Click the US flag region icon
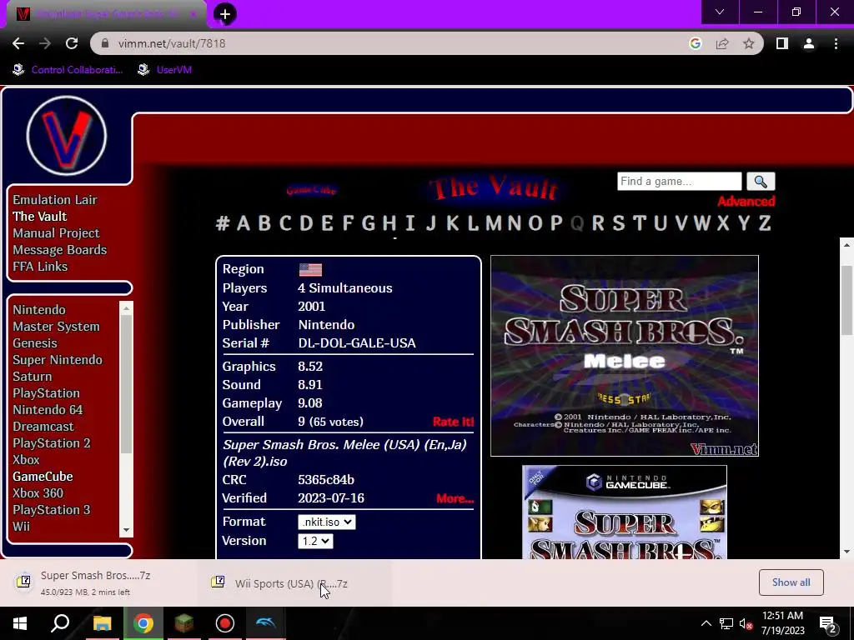The image size is (854, 640). [x=310, y=269]
